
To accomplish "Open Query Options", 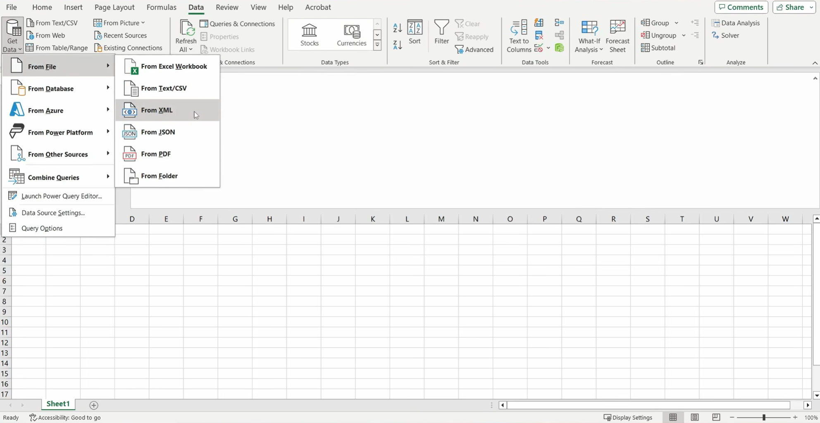I will click(x=59, y=228).
